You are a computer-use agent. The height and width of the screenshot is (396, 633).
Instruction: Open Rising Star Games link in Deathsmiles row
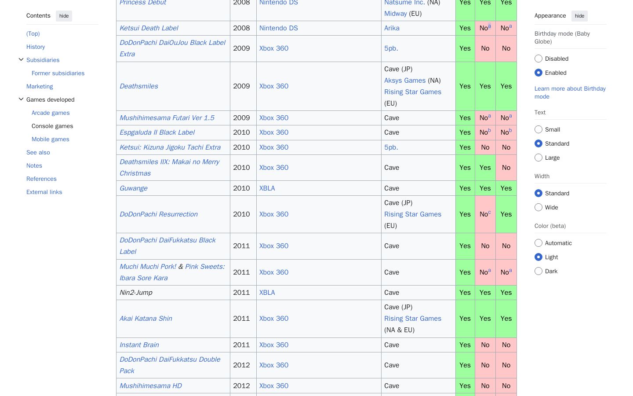click(x=413, y=92)
